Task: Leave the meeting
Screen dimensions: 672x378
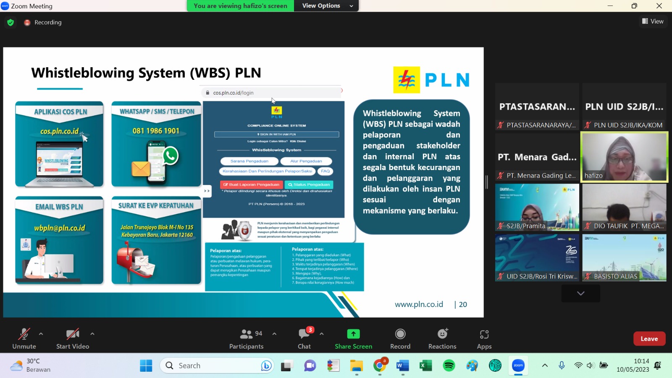Action: [x=649, y=339]
